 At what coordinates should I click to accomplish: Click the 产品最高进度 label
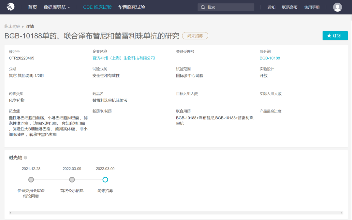[271, 111]
